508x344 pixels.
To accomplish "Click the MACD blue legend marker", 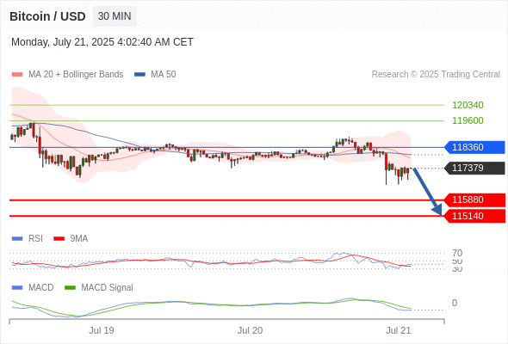I will 17,287.
